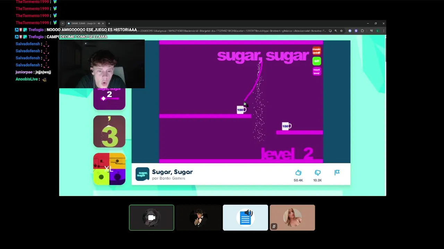Click juniorpae's chat message jsjjsjwajj
This screenshot has height=249, width=444.
pyautogui.click(x=43, y=72)
